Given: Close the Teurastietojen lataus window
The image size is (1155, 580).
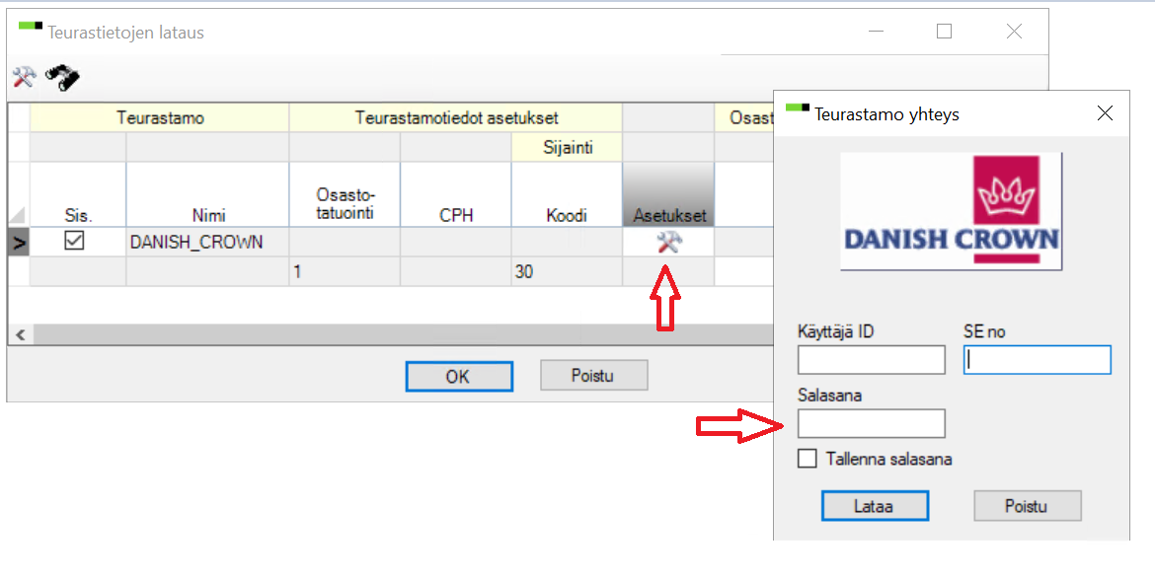Looking at the screenshot, I should point(1014,32).
